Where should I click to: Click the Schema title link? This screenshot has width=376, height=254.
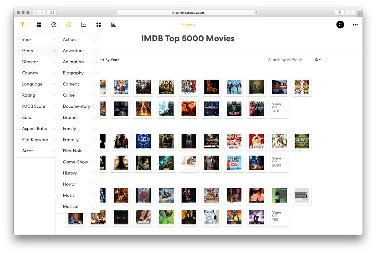click(x=188, y=25)
